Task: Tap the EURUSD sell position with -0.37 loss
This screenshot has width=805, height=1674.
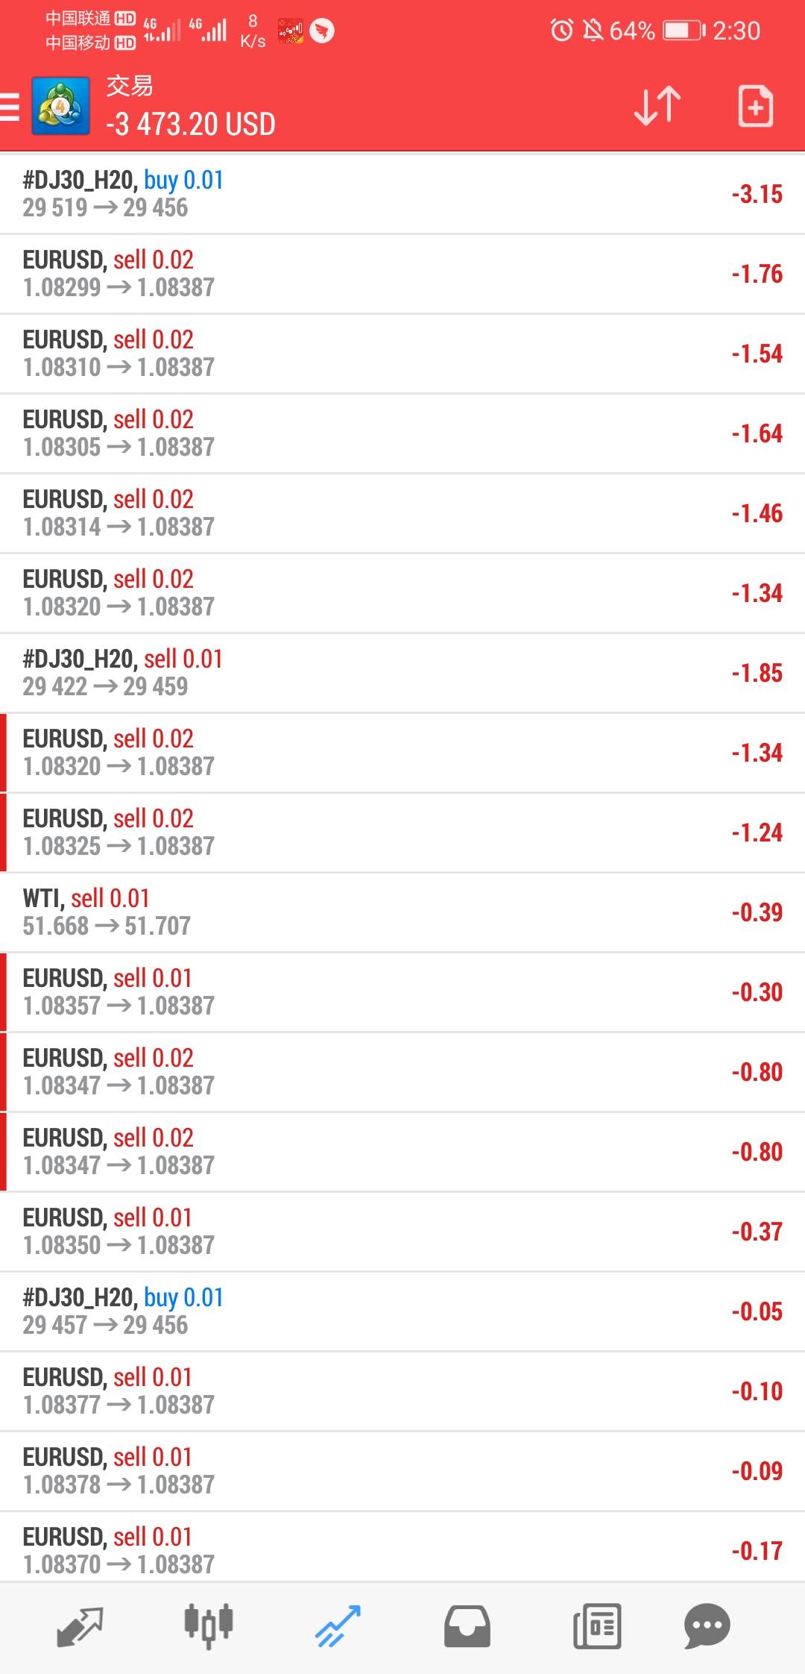Action: 402,1232
